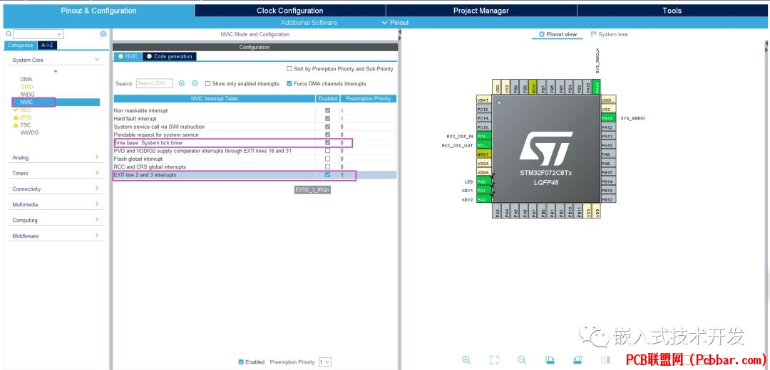Zoom in on the chip pinout view
This screenshot has height=370, width=770.
point(466,360)
